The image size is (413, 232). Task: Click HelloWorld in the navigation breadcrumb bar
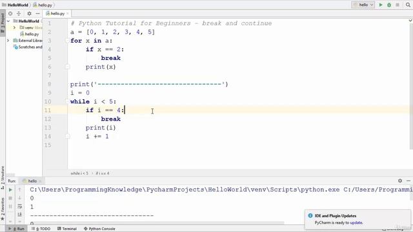pos(15,5)
